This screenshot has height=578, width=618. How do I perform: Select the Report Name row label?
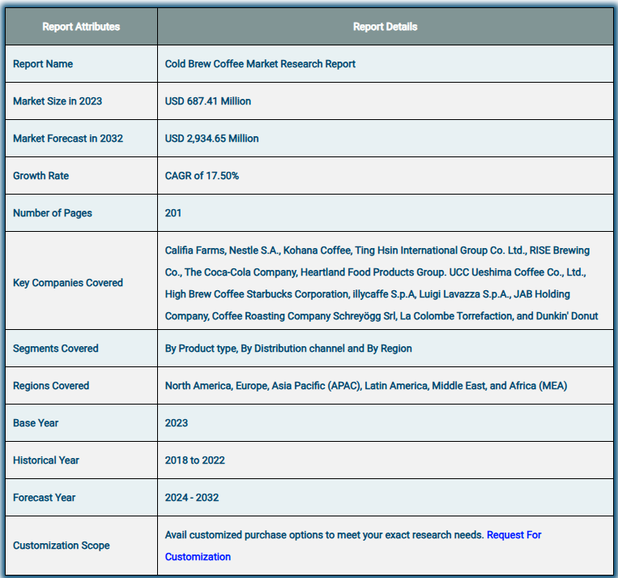tap(43, 64)
